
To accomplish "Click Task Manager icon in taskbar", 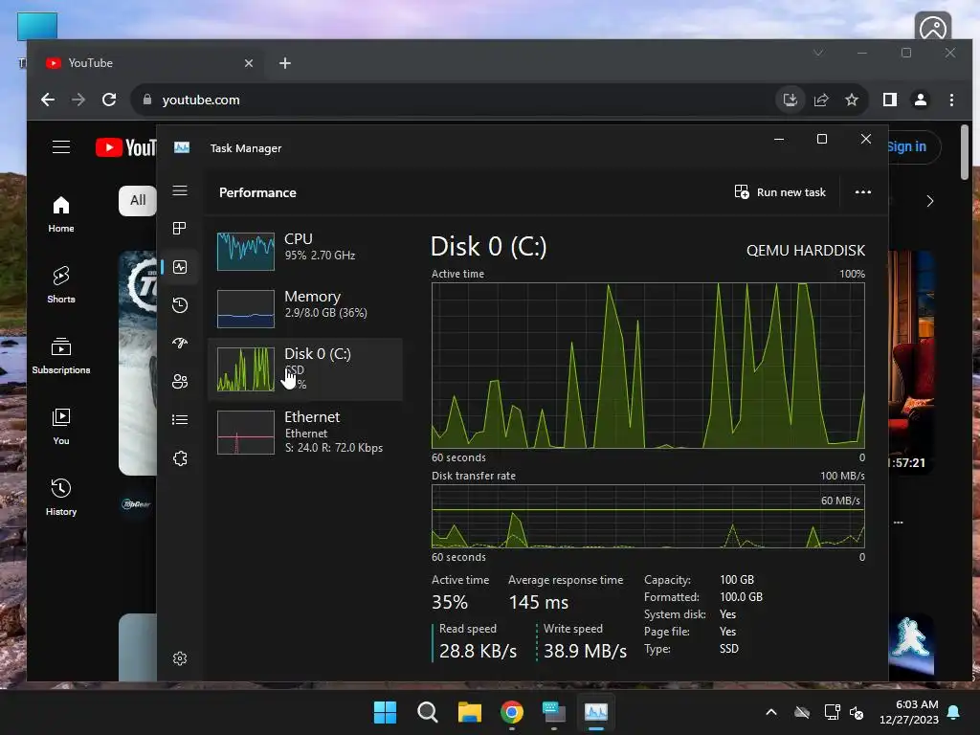I will point(595,712).
